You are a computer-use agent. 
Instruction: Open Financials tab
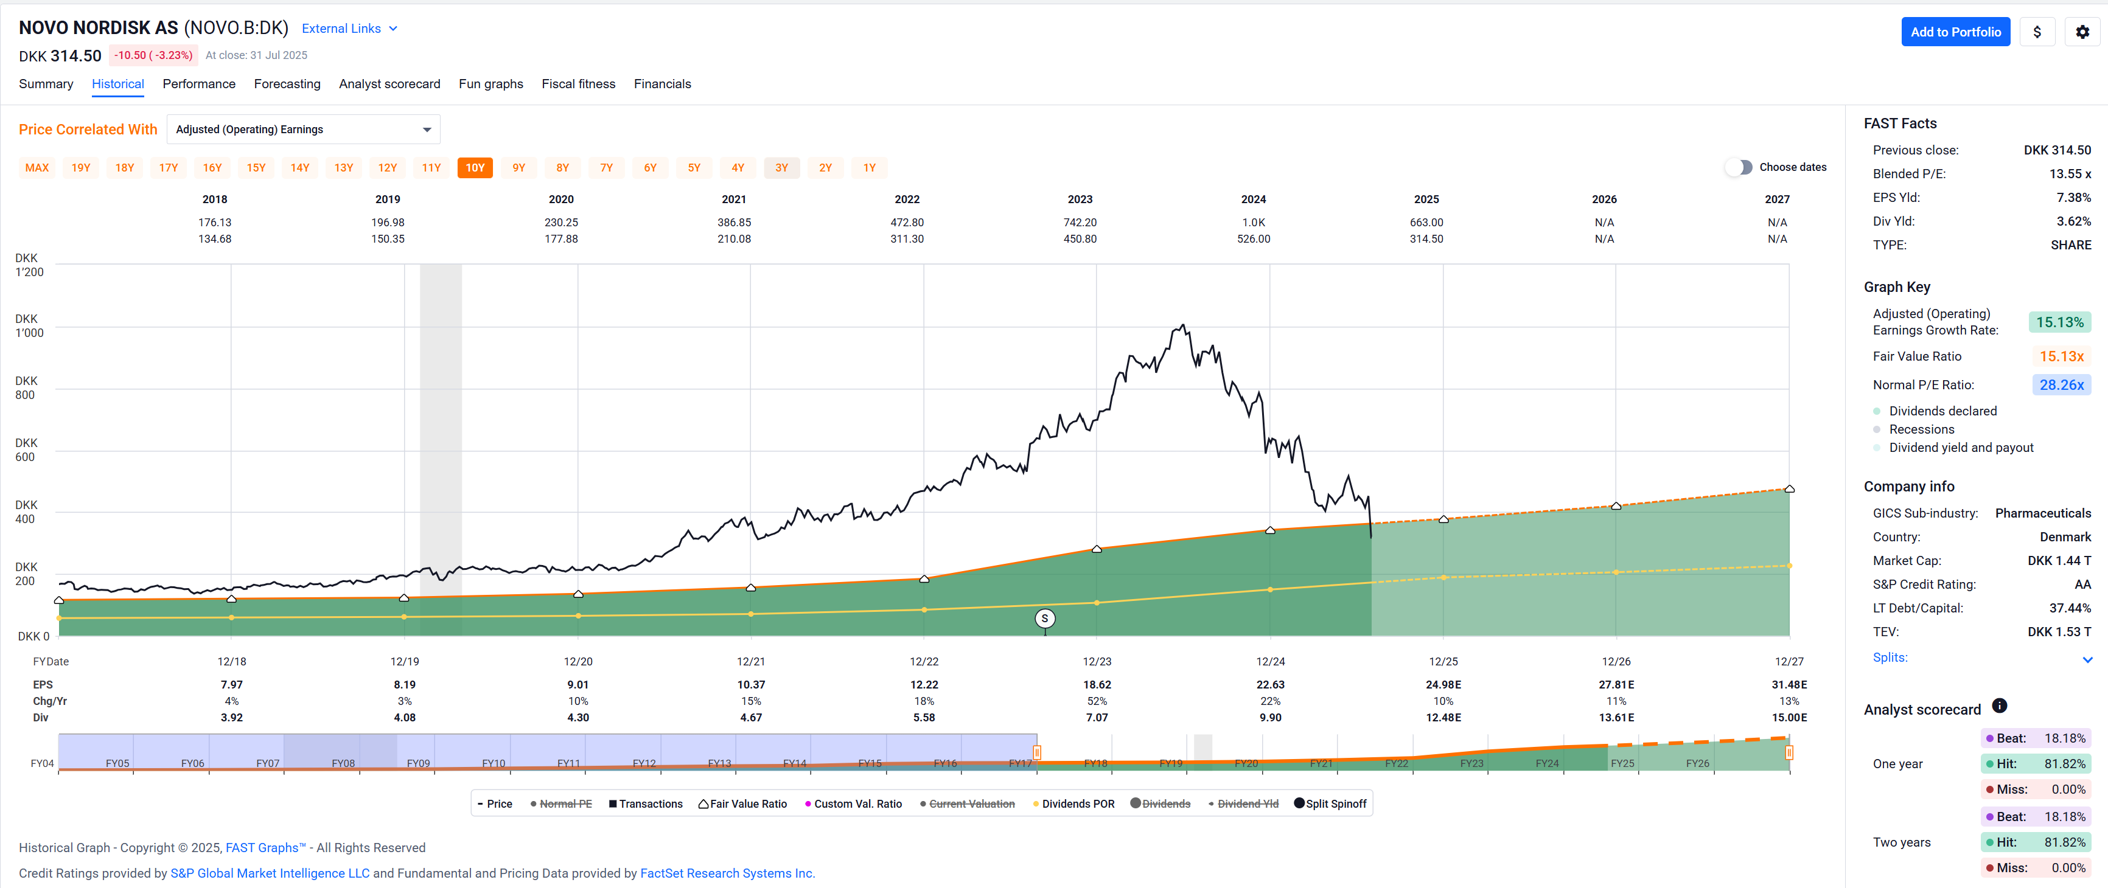(x=662, y=83)
